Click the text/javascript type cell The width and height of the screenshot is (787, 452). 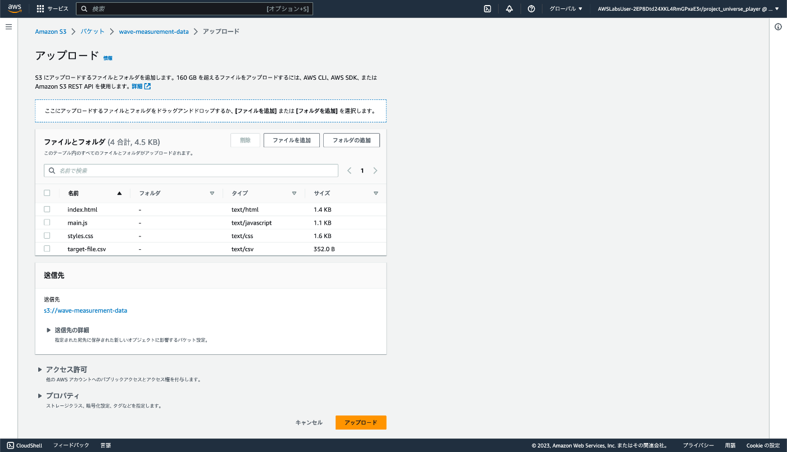251,223
